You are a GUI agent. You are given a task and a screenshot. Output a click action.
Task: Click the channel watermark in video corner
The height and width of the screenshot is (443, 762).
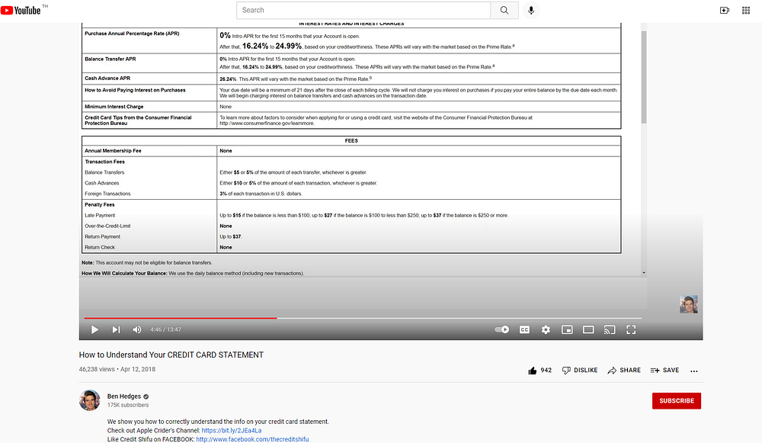point(689,304)
